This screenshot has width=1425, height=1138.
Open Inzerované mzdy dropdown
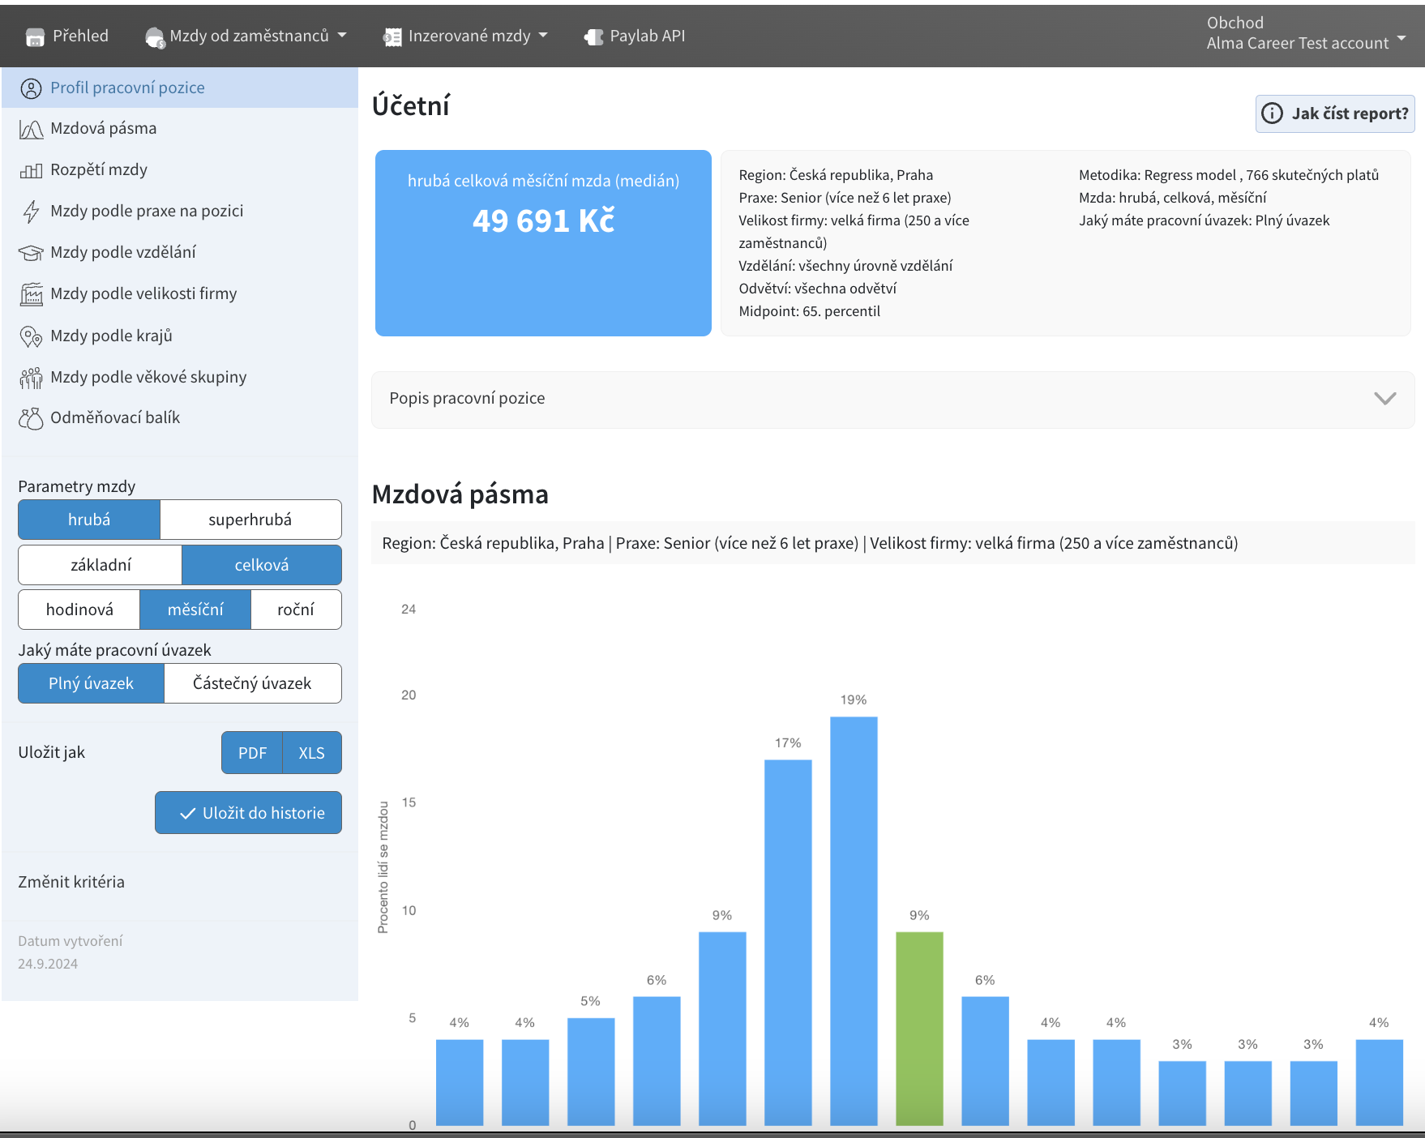tap(466, 36)
